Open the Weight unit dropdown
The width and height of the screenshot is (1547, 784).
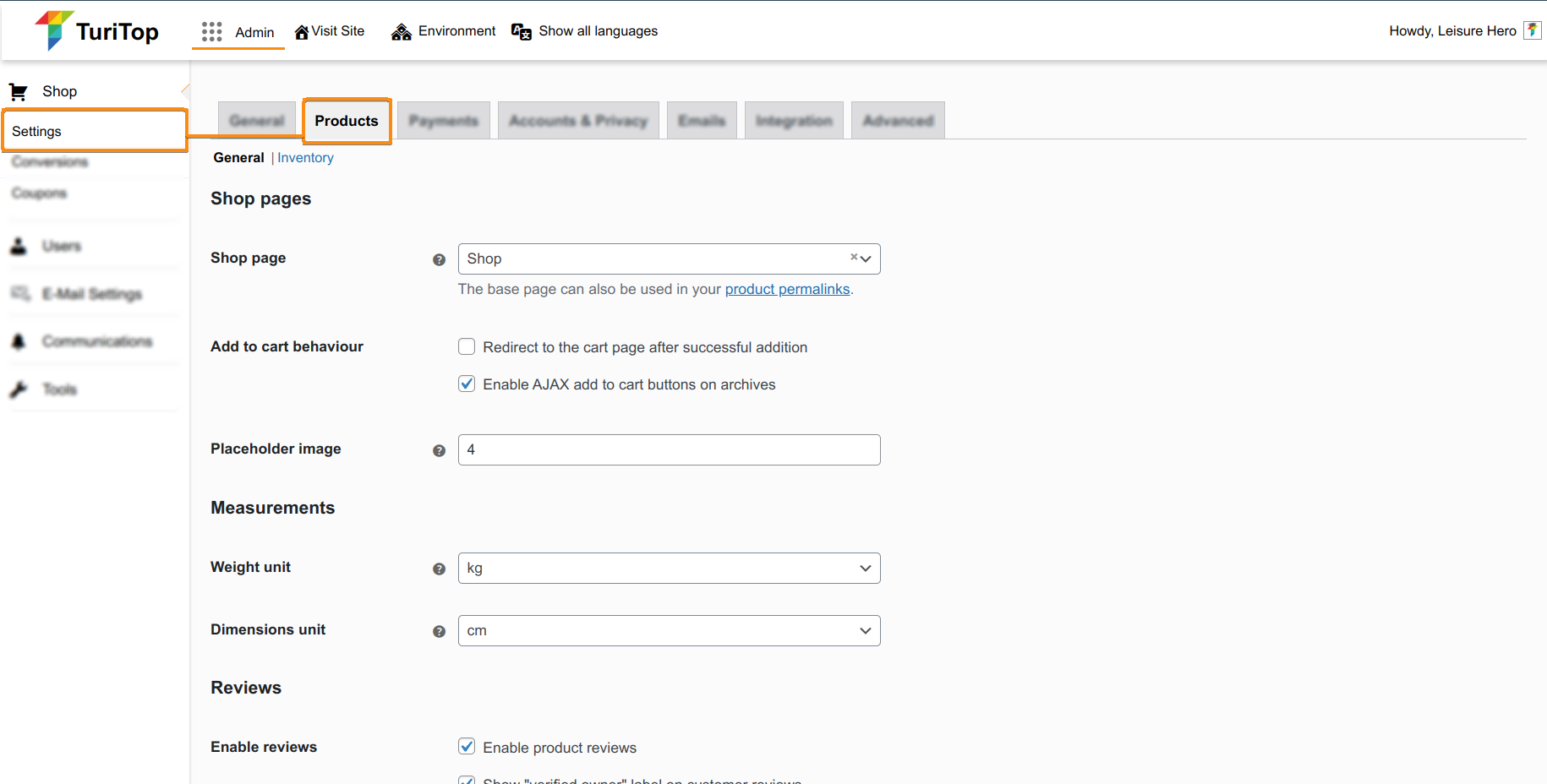pos(864,568)
